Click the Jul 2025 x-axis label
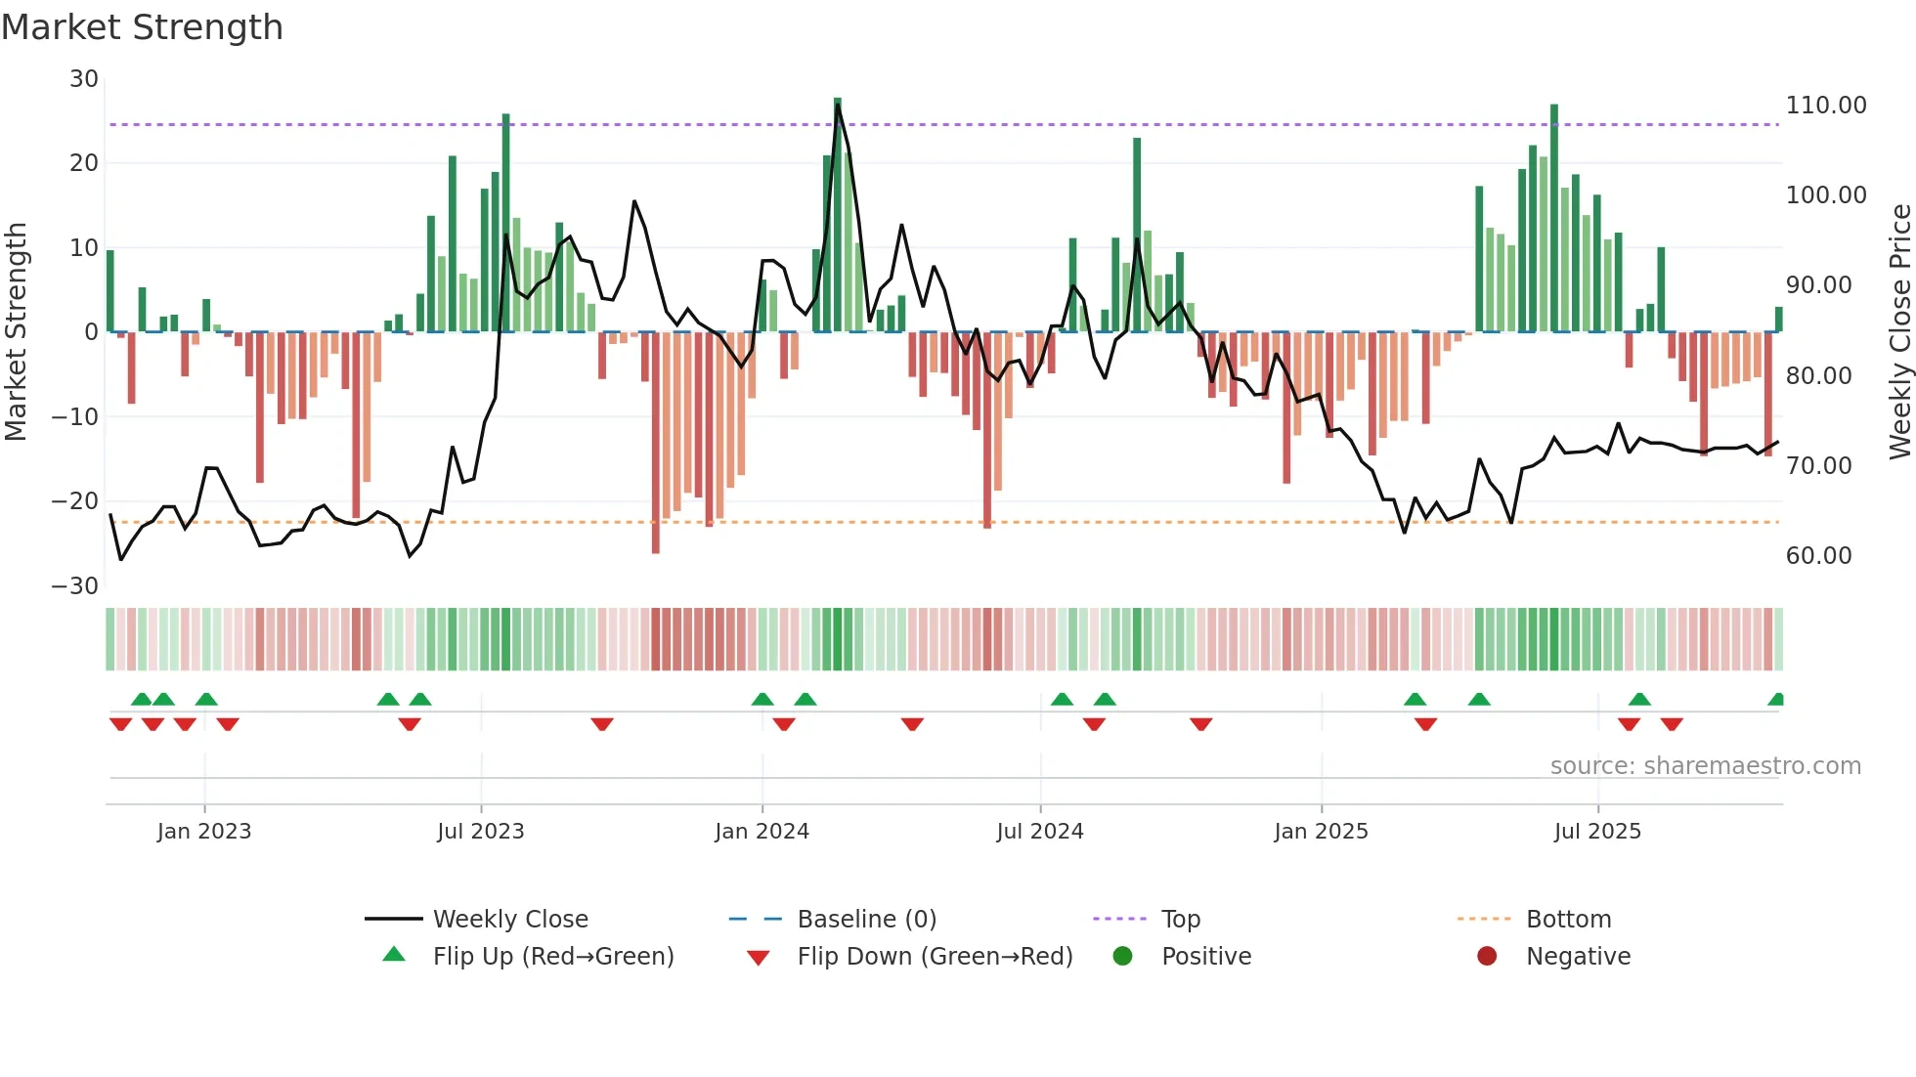This screenshot has width=1916, height=1077. point(1597,831)
